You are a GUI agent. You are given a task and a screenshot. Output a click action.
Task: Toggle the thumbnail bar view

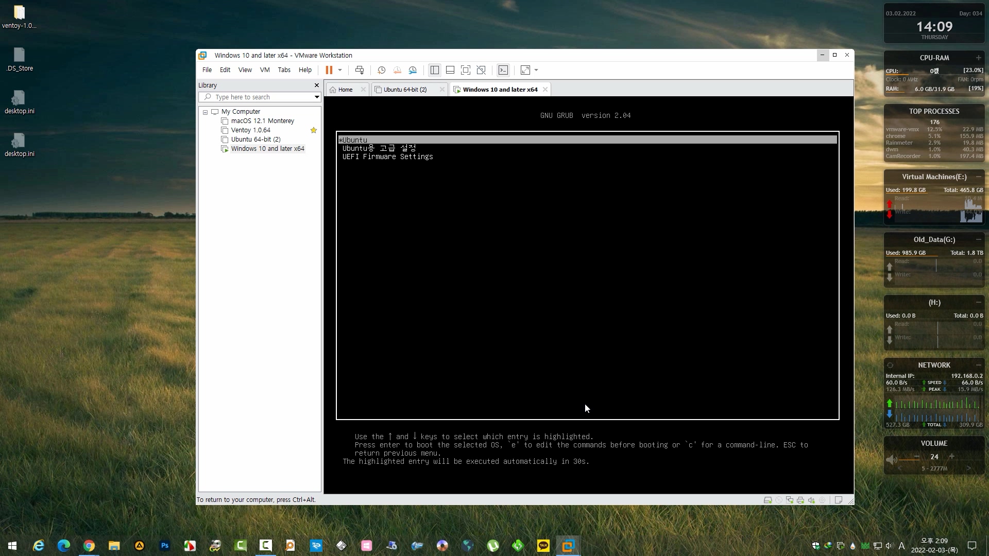[x=450, y=70]
